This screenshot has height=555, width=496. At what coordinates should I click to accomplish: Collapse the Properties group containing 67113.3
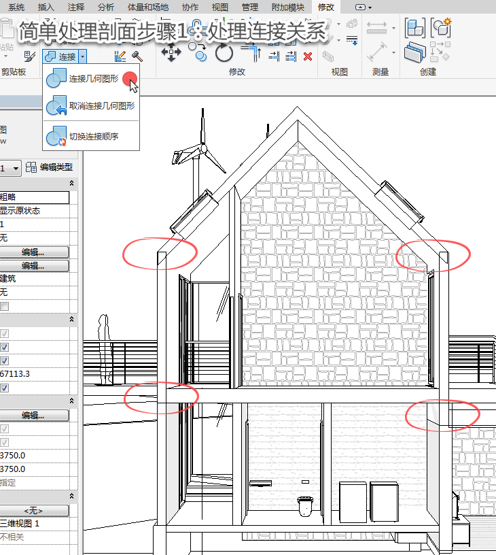tap(71, 319)
